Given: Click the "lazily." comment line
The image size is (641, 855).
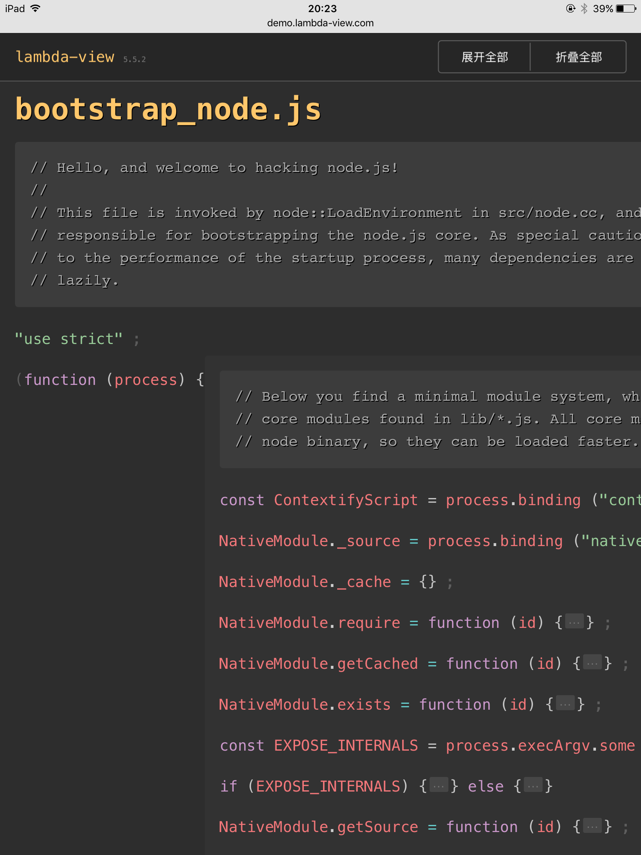Looking at the screenshot, I should pyautogui.click(x=75, y=281).
